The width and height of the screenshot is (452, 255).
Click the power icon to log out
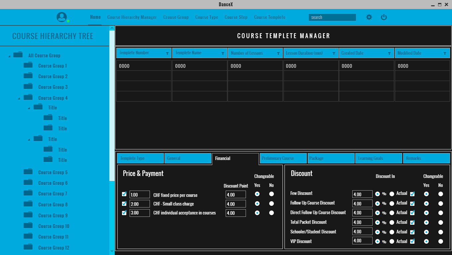[x=384, y=17]
